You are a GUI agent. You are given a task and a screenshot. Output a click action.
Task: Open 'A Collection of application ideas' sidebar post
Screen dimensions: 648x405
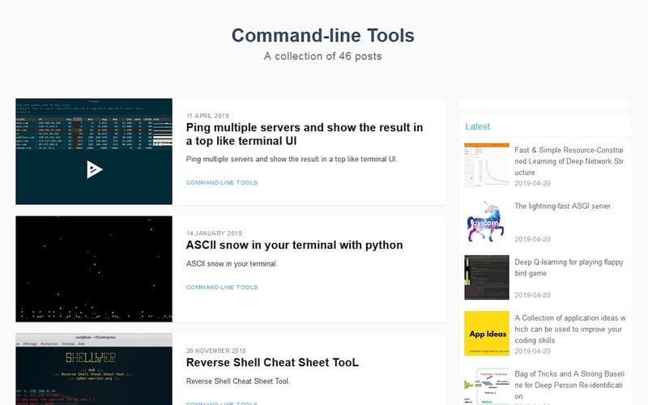[x=570, y=329]
